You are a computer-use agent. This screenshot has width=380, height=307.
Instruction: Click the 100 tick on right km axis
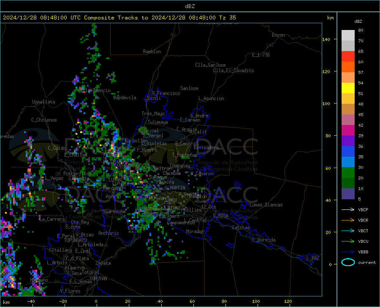click(326, 104)
